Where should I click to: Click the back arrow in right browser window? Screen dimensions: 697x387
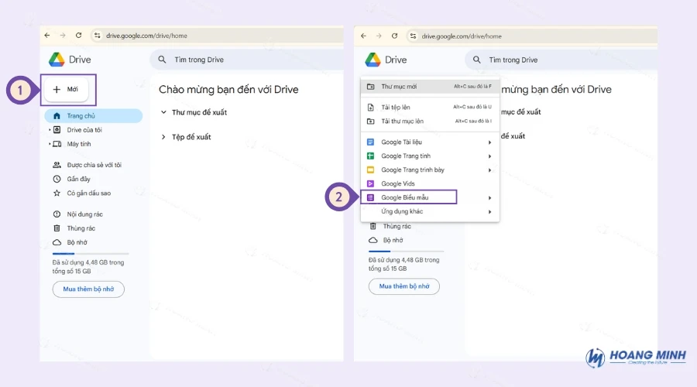click(x=364, y=36)
